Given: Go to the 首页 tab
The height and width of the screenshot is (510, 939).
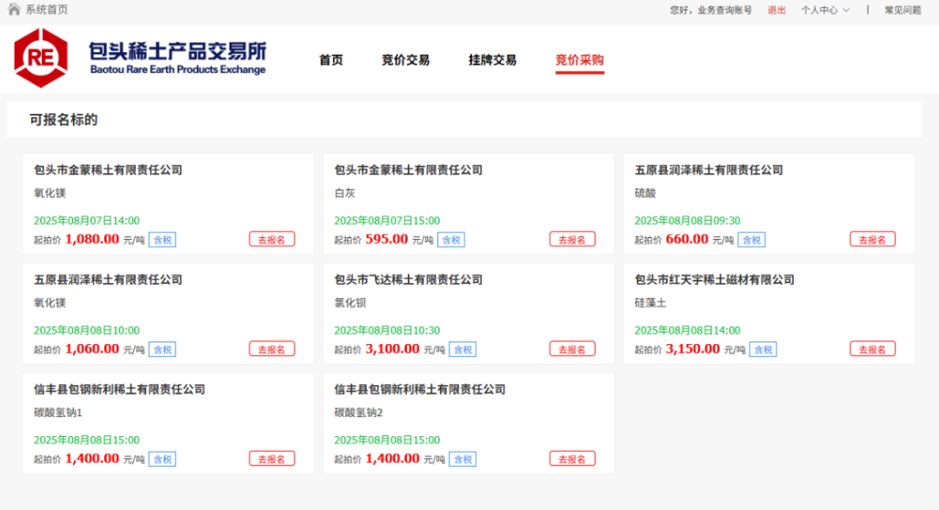Looking at the screenshot, I should (x=331, y=60).
